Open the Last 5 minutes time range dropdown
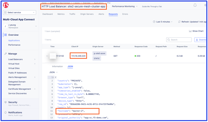This screenshot has width=208, height=122. 163,22
